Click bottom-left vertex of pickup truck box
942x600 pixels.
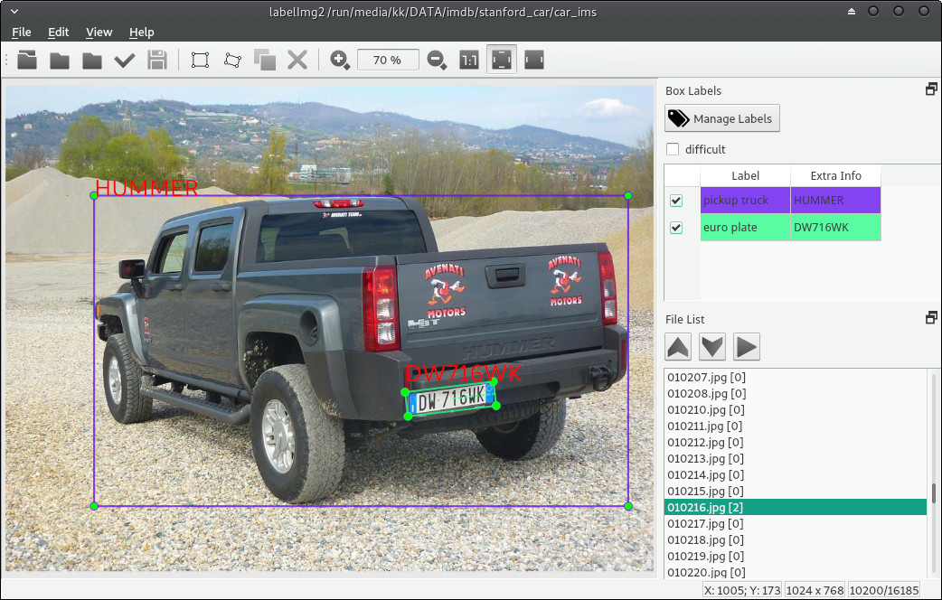pyautogui.click(x=94, y=506)
